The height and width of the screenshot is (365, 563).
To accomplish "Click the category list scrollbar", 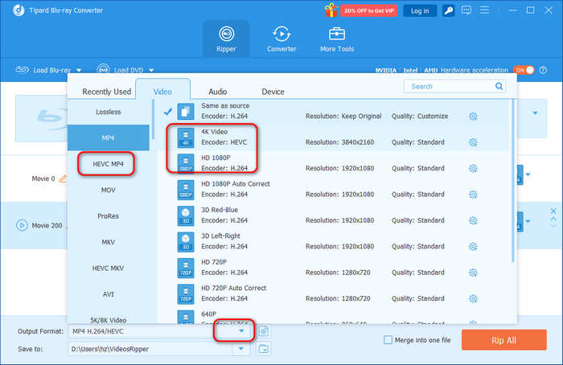I will pyautogui.click(x=153, y=120).
